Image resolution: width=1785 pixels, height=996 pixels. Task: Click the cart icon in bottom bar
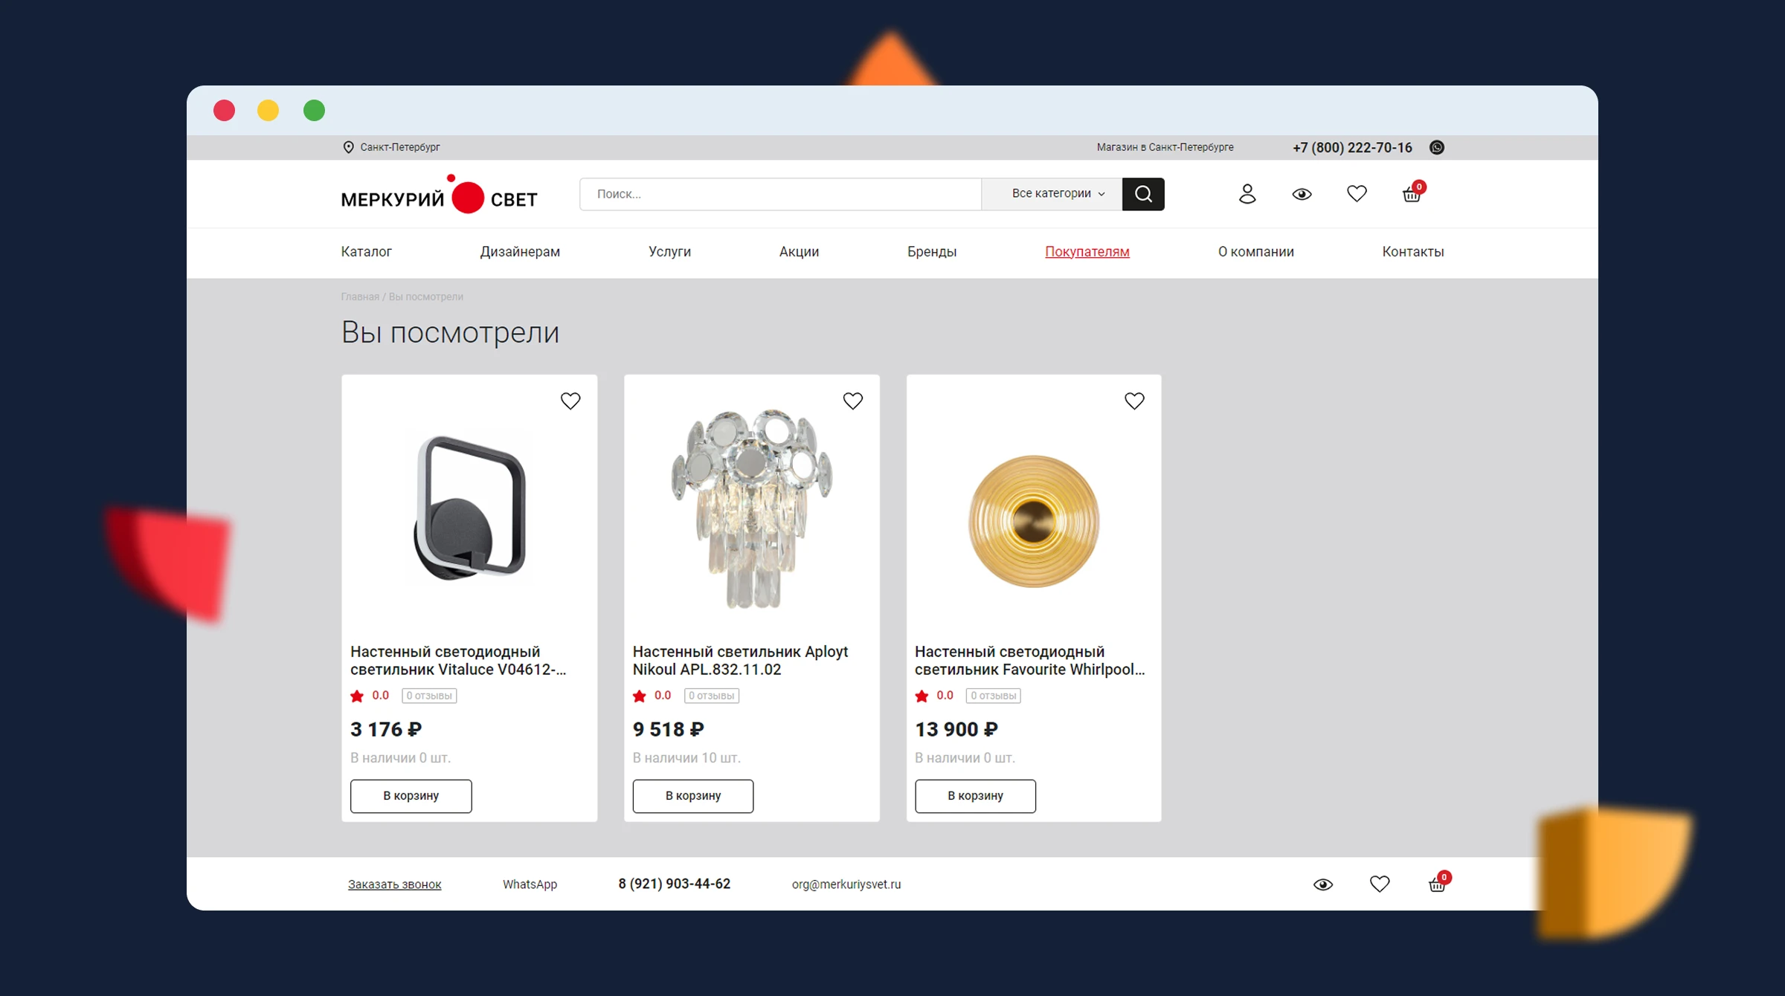[1438, 882]
